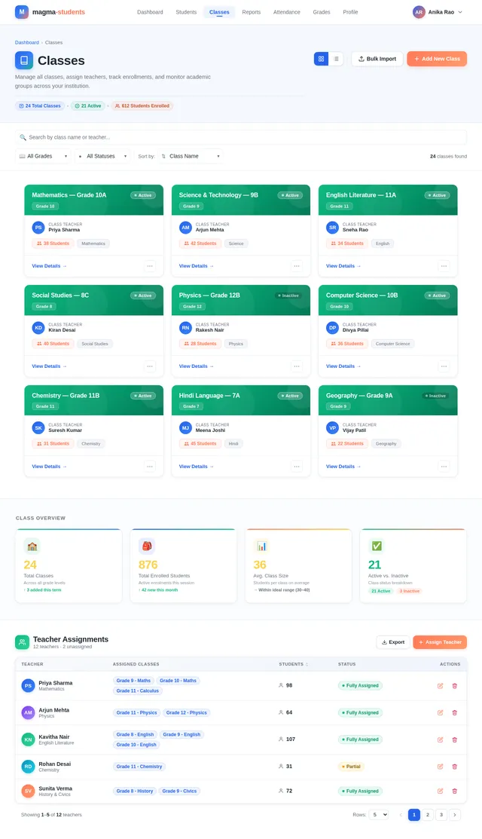
Task: Sort by the Students column header
Action: click(294, 664)
